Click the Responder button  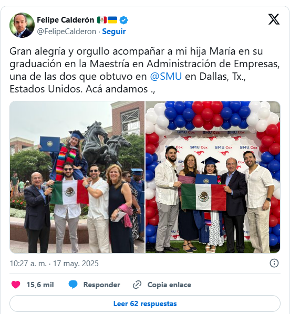pyautogui.click(x=101, y=285)
